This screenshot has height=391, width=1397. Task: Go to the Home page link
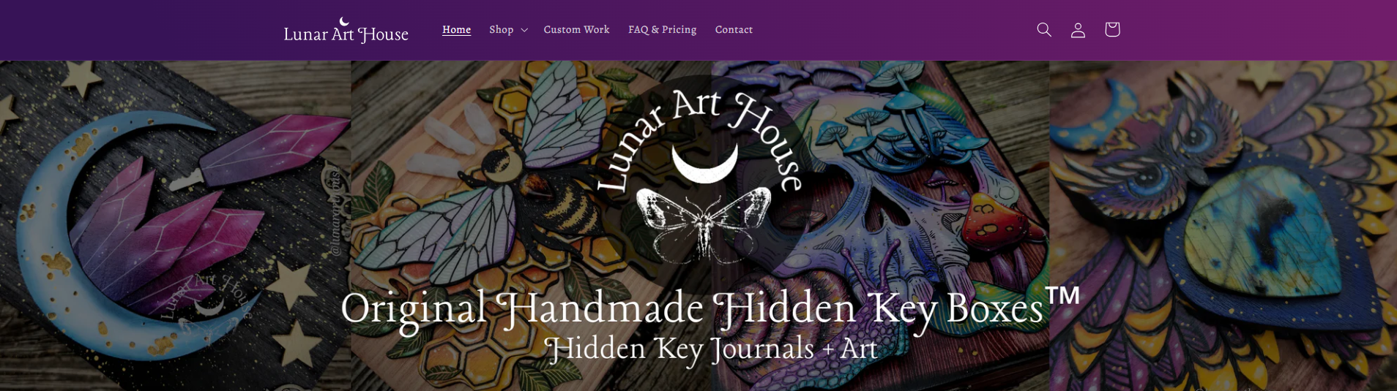click(x=456, y=30)
